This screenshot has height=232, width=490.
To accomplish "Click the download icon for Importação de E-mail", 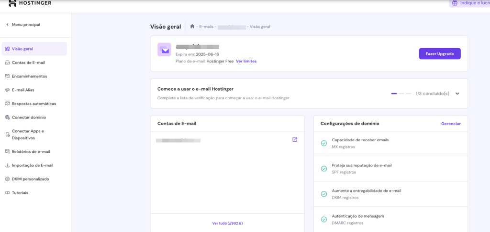I will (8, 166).
